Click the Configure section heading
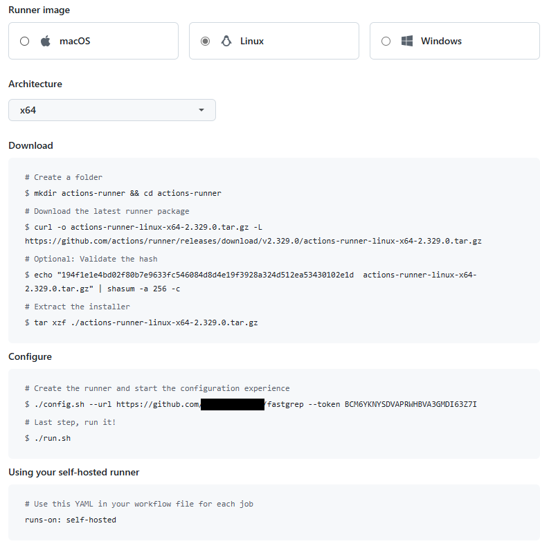Viewport: 549px width, 546px height. coord(30,357)
